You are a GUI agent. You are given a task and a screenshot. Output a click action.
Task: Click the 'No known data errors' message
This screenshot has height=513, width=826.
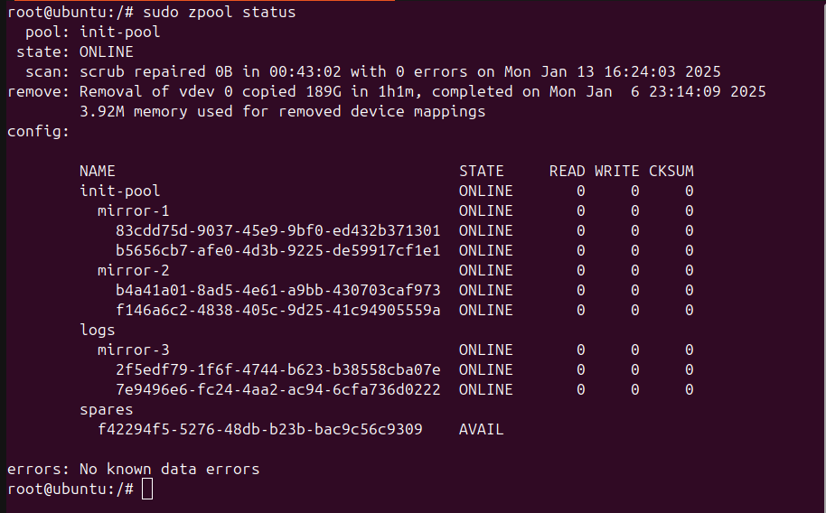(169, 470)
